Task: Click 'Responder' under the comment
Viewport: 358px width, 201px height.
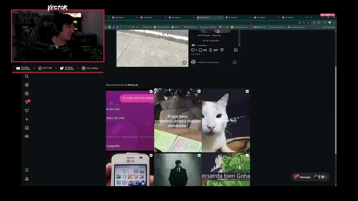Action: (216, 35)
